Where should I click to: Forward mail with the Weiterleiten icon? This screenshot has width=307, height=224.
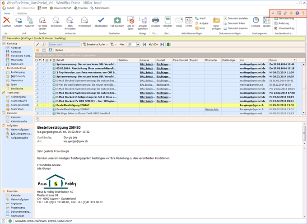pyautogui.click(x=84, y=20)
